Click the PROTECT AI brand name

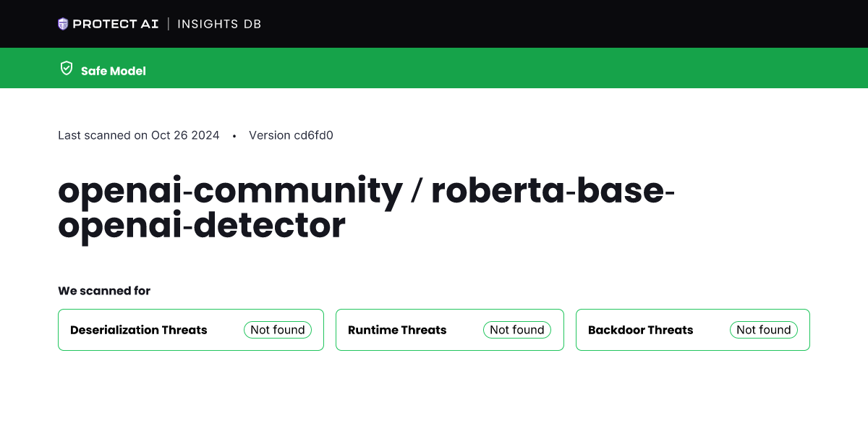pos(114,24)
